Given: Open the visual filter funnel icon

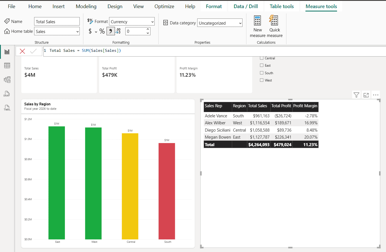Looking at the screenshot, I should (x=356, y=95).
